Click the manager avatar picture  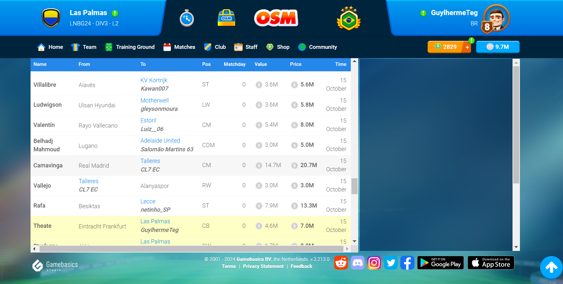click(496, 18)
